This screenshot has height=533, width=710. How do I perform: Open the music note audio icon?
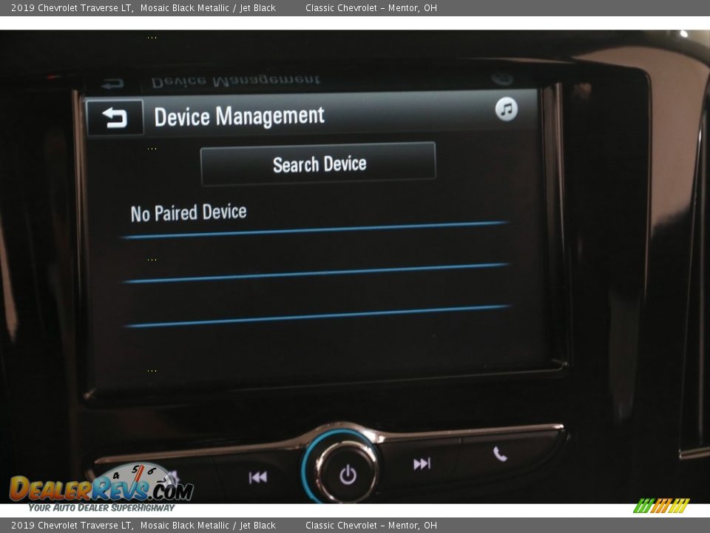pyautogui.click(x=506, y=110)
